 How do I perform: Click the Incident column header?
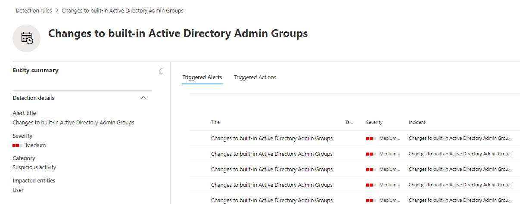[x=417, y=123]
